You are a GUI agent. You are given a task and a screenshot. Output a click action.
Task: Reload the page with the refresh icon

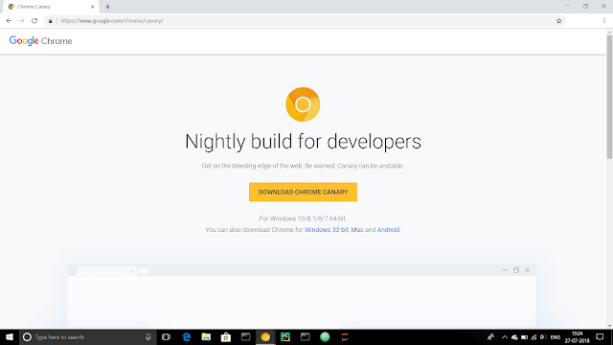34,21
